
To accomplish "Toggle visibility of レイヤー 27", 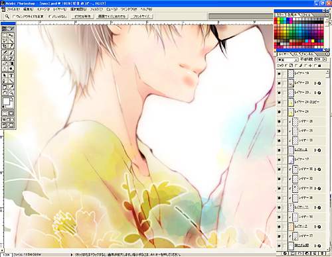I will pos(279,236).
